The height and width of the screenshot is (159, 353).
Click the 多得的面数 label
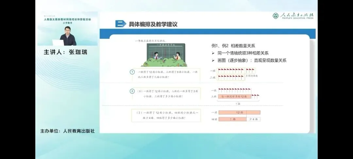(252, 76)
